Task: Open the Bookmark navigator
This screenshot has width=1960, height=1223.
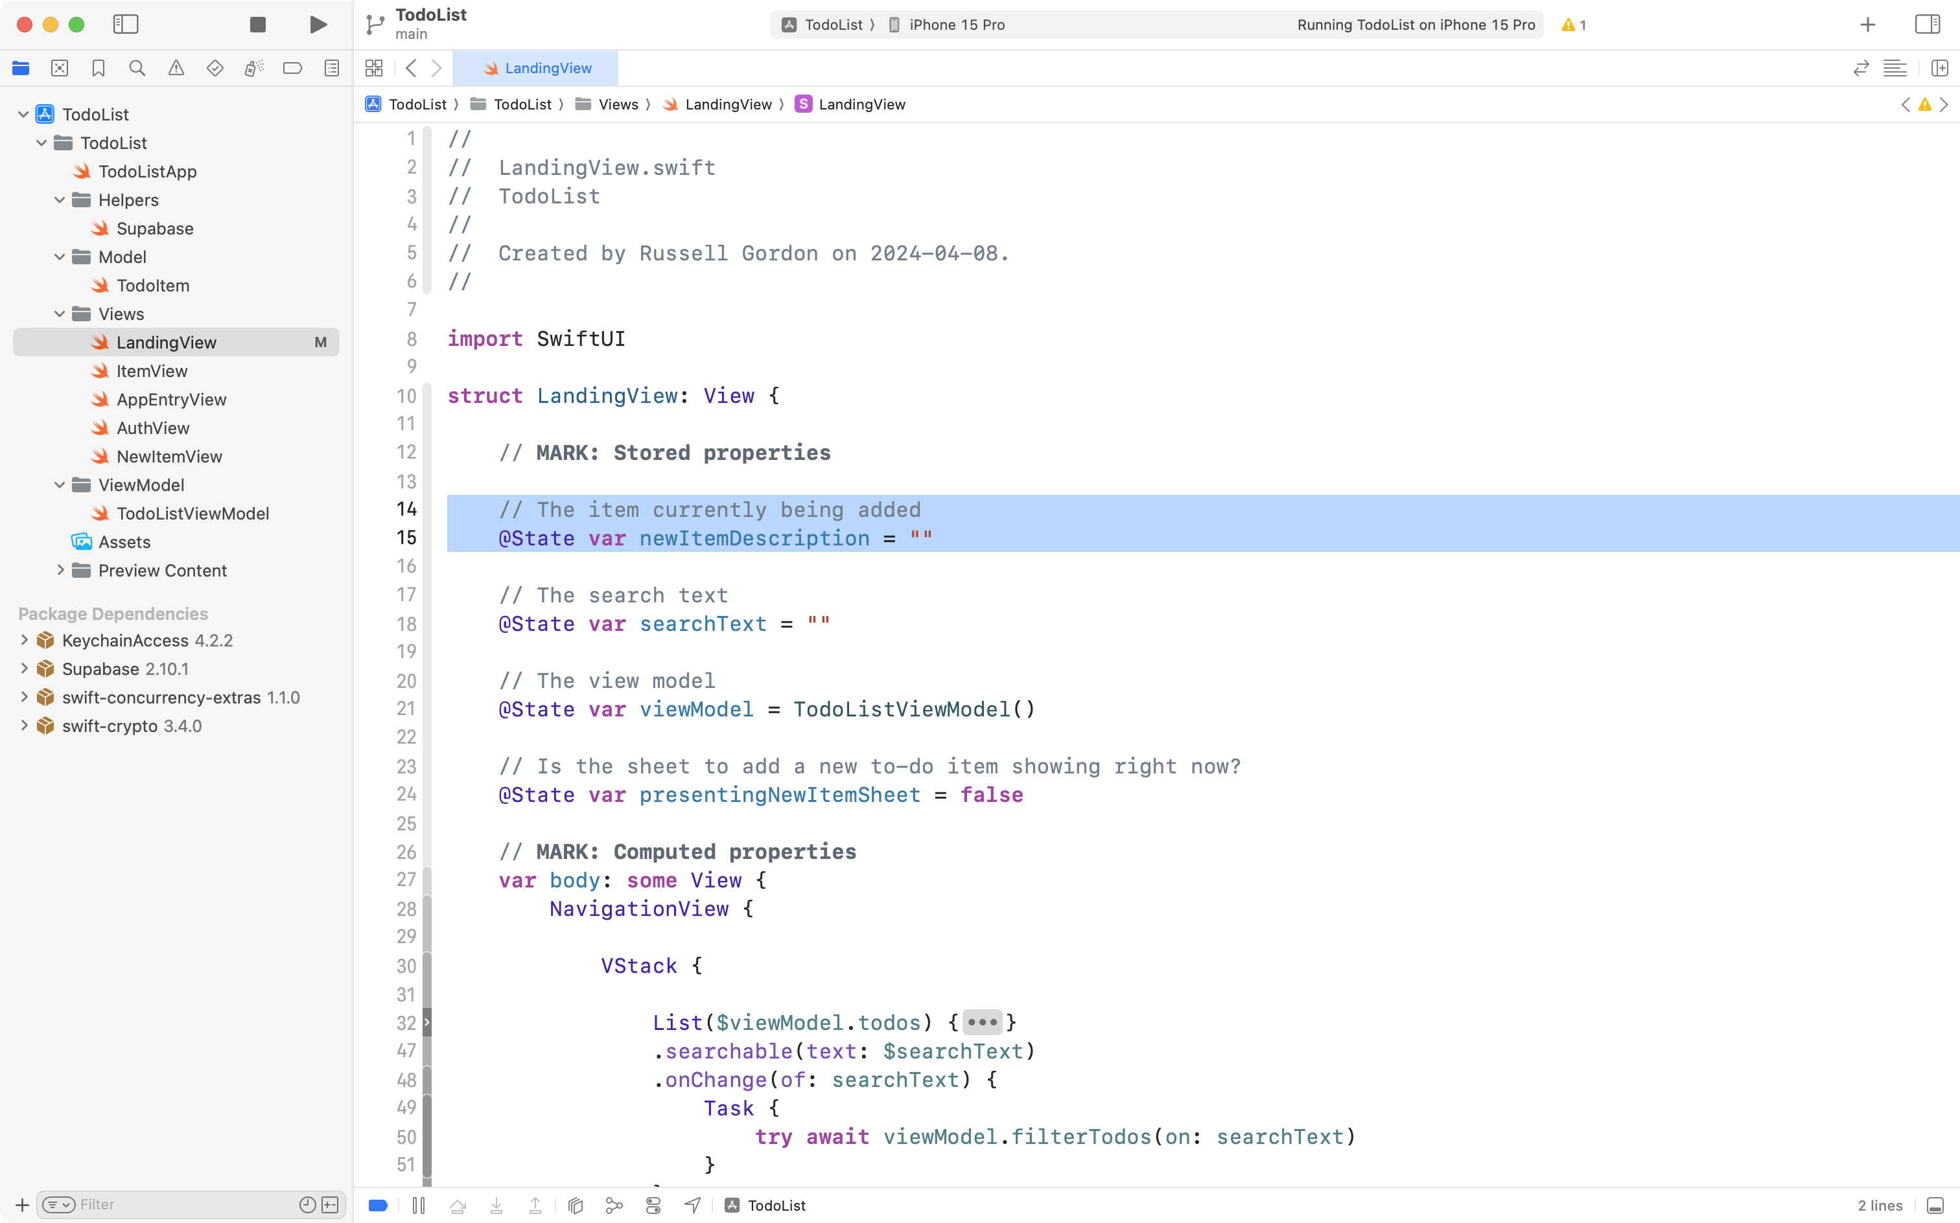Action: (x=99, y=68)
